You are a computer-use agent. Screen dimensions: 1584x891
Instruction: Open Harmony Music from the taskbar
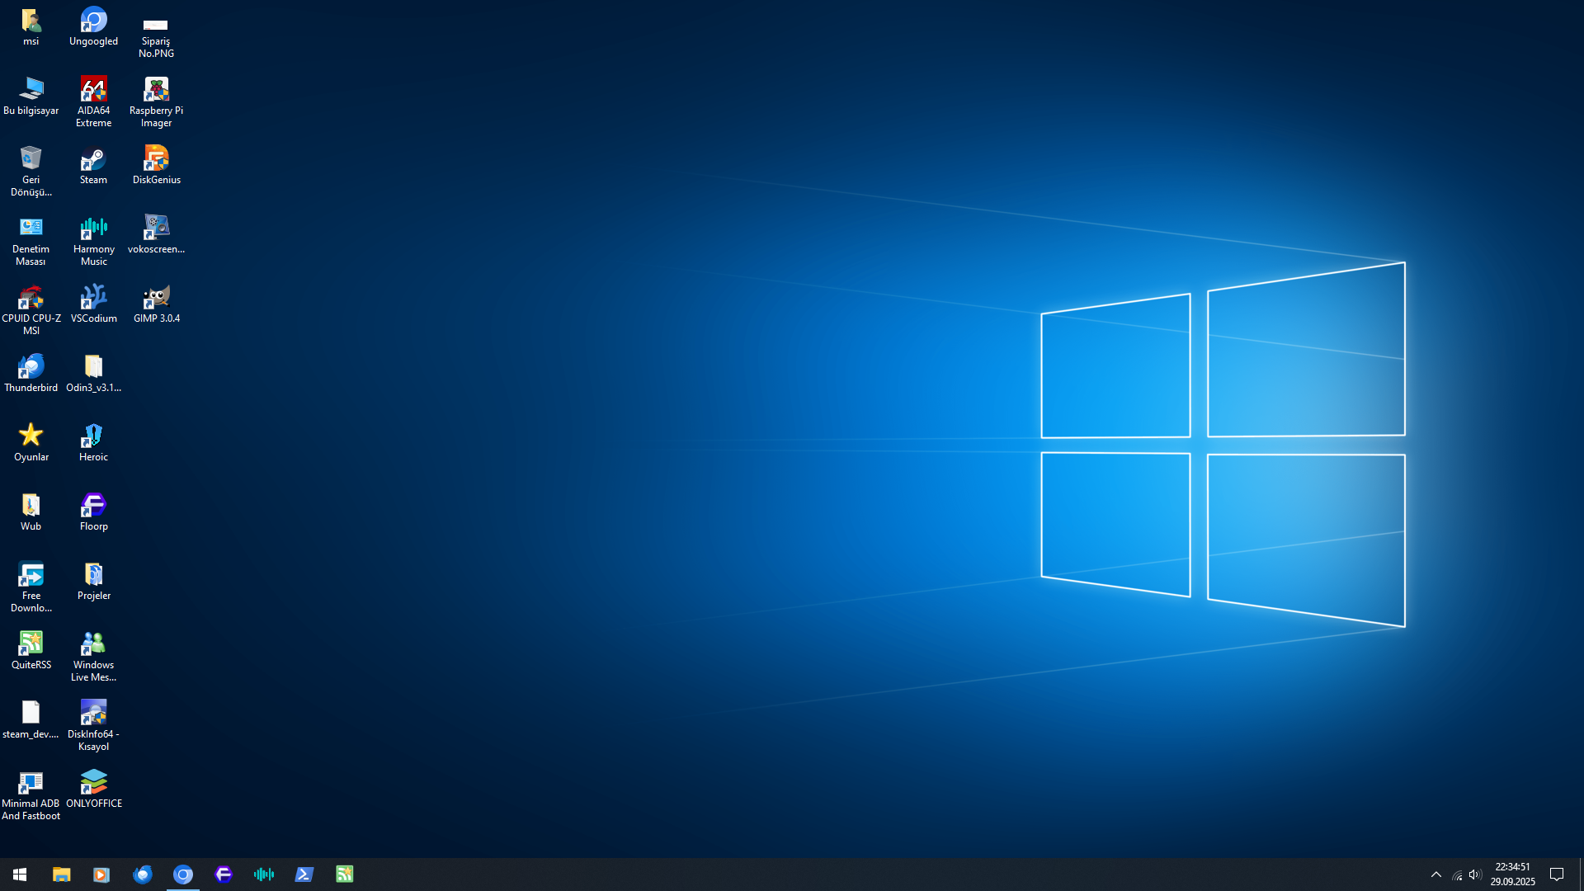(263, 874)
